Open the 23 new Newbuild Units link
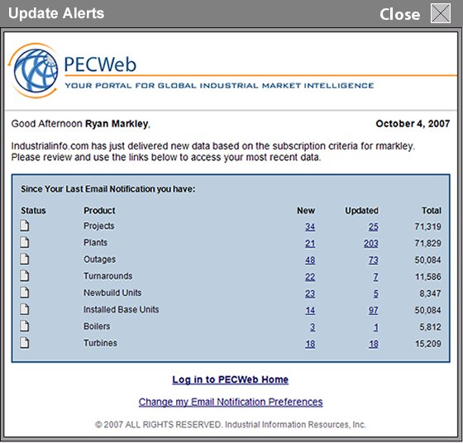This screenshot has height=443, width=463. click(310, 293)
